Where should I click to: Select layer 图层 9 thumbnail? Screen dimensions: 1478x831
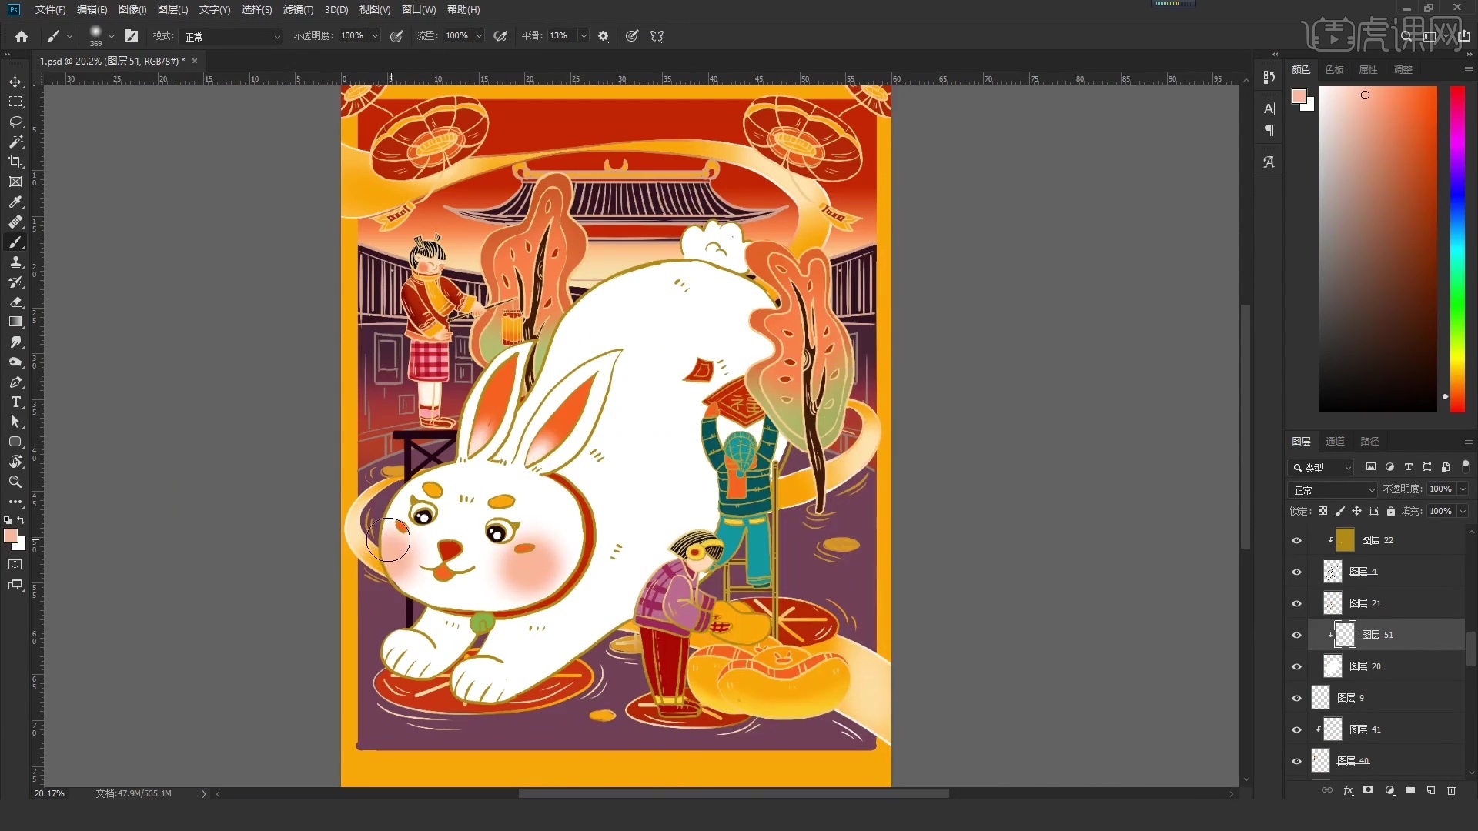point(1321,698)
